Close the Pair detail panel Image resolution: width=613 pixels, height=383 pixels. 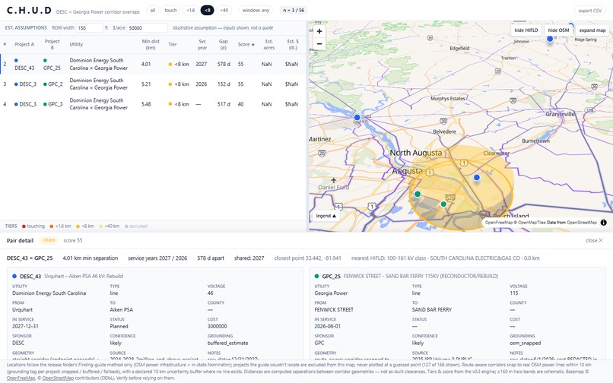click(x=594, y=240)
